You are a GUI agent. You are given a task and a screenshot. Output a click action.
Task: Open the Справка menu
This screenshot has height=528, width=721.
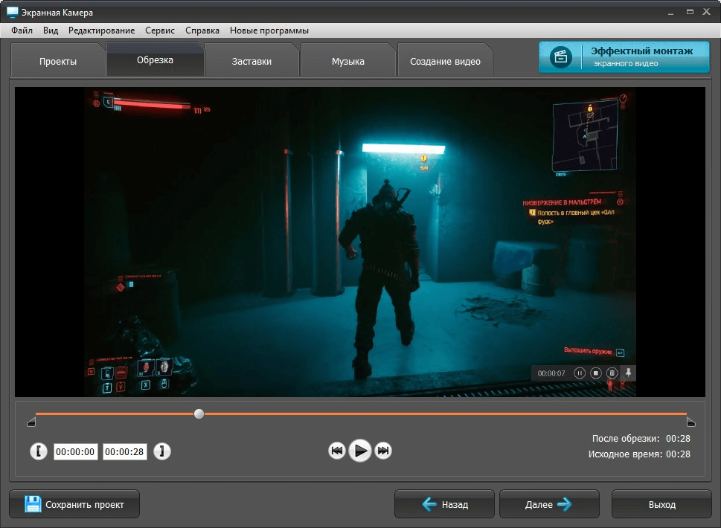pyautogui.click(x=202, y=30)
